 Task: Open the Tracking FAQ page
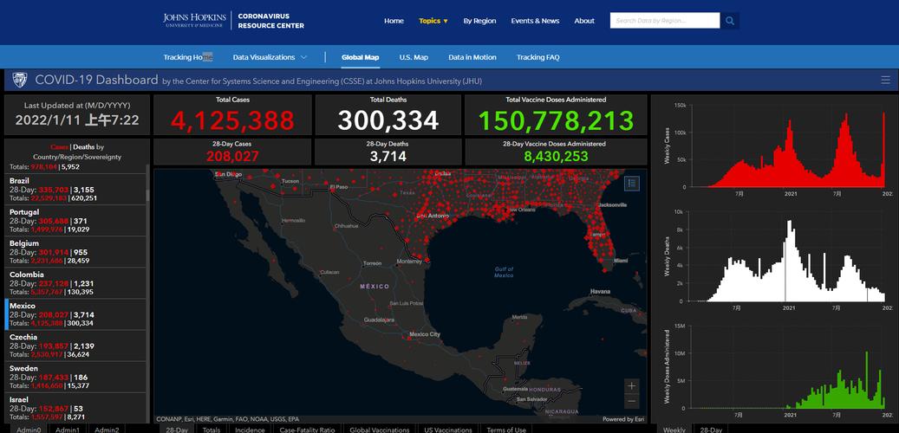pos(537,57)
